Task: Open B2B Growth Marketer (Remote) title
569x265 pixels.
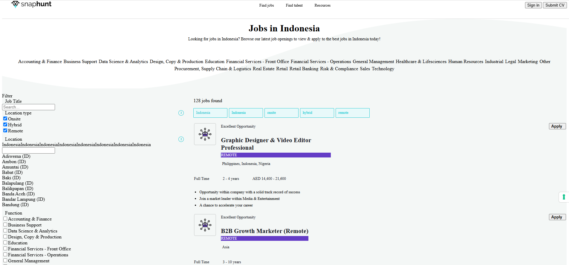Action: tap(264, 231)
